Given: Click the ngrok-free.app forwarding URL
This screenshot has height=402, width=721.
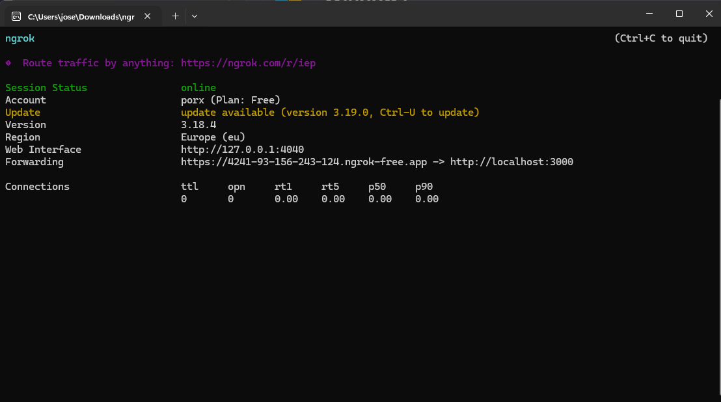Looking at the screenshot, I should point(304,162).
